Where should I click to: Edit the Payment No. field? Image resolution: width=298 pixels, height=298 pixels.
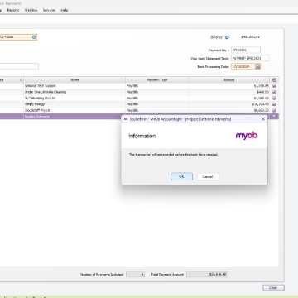246,50
